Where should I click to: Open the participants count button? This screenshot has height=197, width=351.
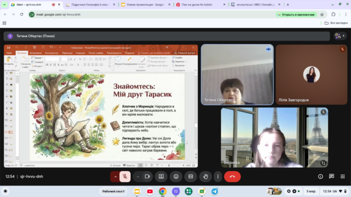340,36
